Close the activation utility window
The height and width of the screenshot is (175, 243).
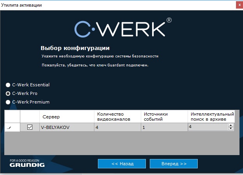(238, 5)
